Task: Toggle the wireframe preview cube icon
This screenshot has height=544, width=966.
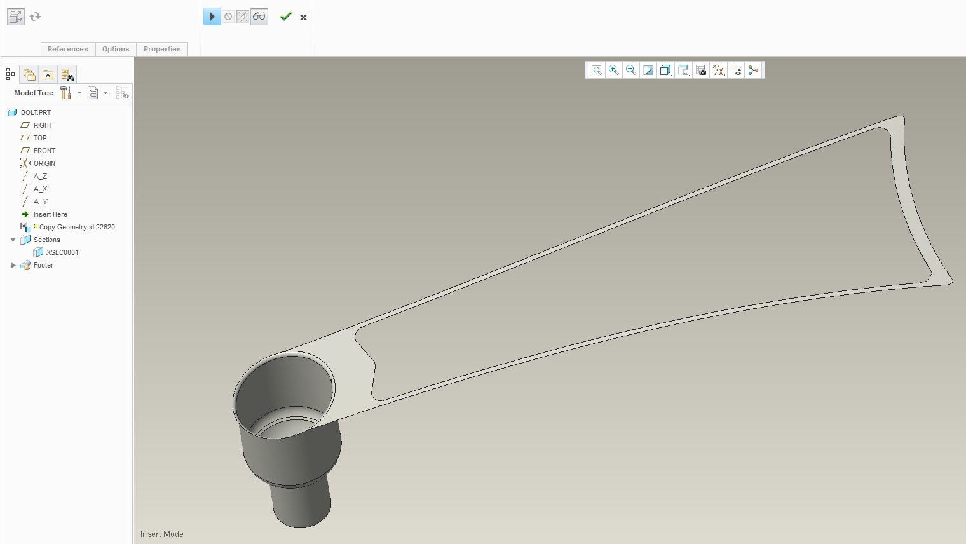Action: [x=243, y=17]
